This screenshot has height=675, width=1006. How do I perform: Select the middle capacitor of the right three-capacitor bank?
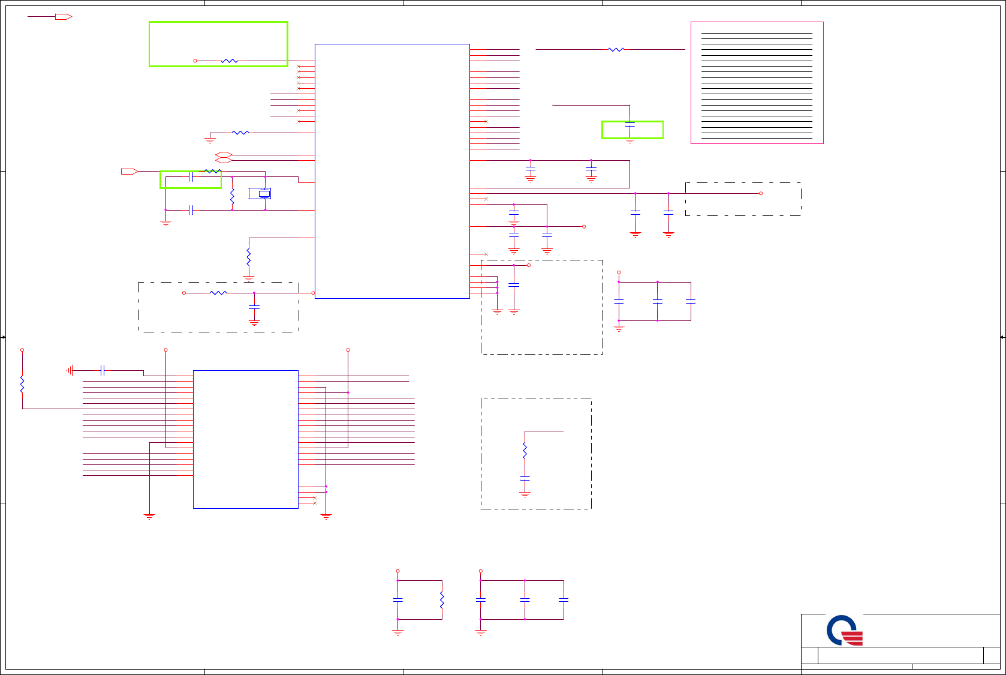(657, 301)
